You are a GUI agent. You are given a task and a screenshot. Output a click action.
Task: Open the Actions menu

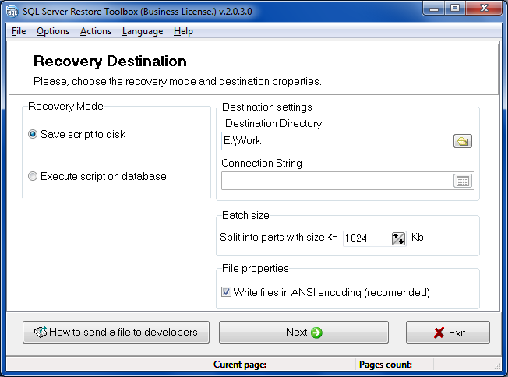pos(96,31)
